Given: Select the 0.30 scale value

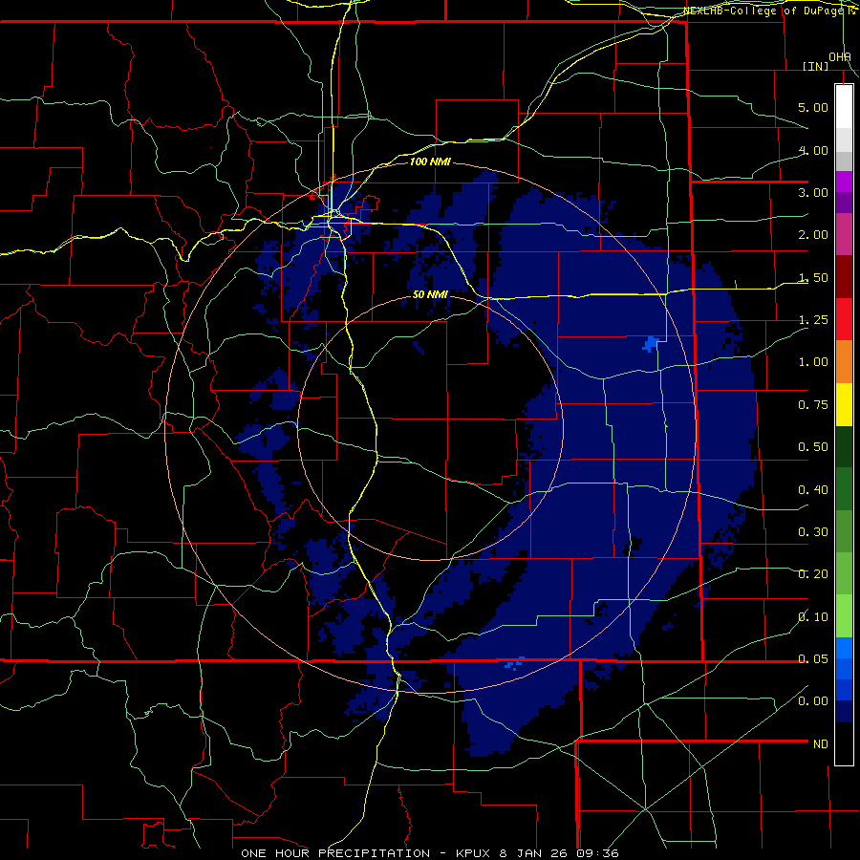Looking at the screenshot, I should tap(813, 532).
